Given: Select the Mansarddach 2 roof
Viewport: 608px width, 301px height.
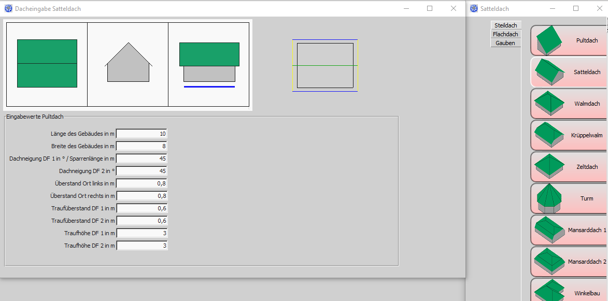Looking at the screenshot, I should pyautogui.click(x=569, y=262).
